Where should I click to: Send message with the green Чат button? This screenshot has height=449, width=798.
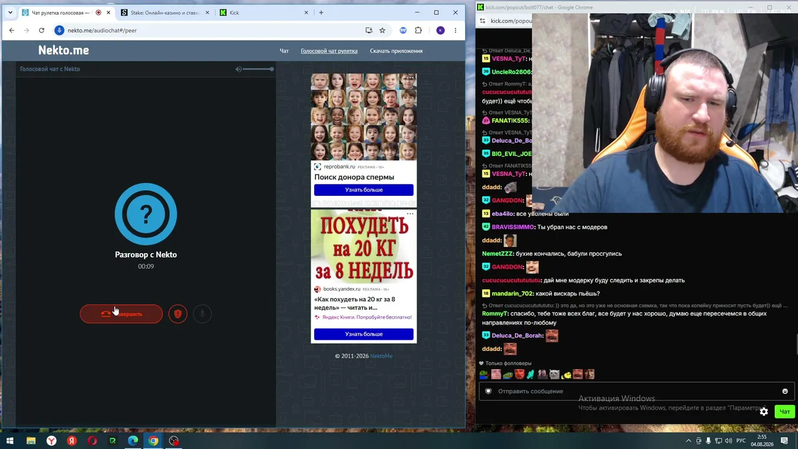tap(784, 412)
